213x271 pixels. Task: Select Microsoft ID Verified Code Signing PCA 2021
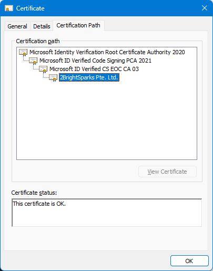[95, 61]
